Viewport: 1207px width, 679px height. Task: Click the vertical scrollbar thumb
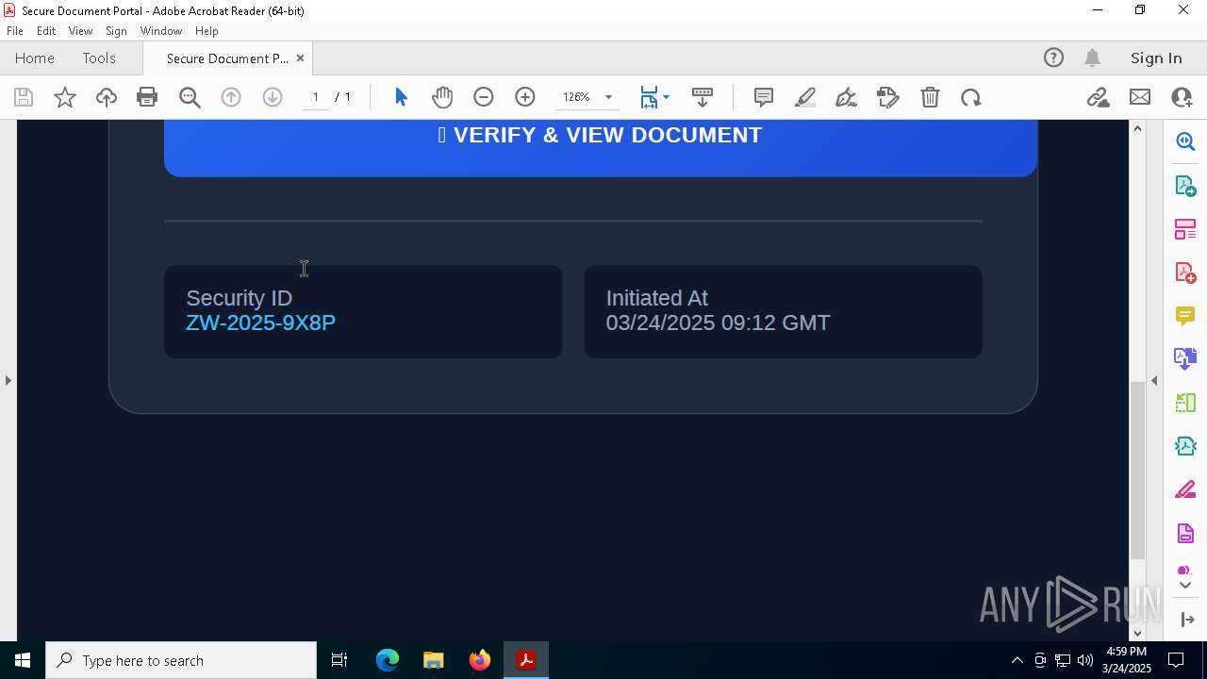[1137, 470]
